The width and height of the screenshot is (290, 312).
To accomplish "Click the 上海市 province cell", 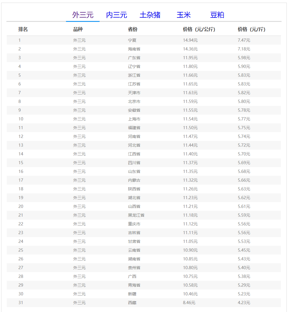I will [134, 119].
